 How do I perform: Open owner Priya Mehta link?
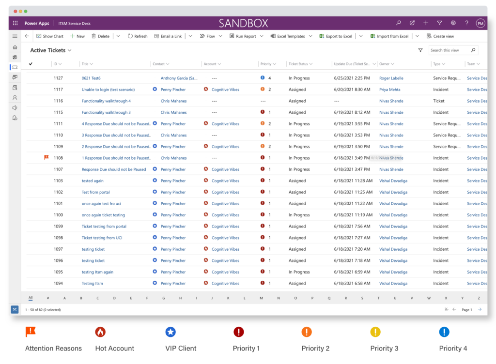390,90
